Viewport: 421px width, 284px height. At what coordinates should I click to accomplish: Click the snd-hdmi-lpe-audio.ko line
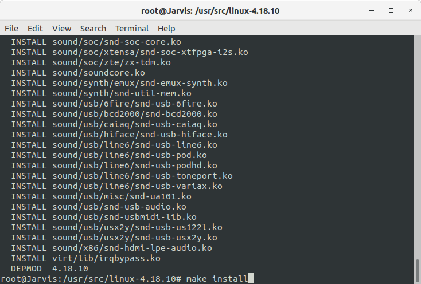(x=111, y=249)
